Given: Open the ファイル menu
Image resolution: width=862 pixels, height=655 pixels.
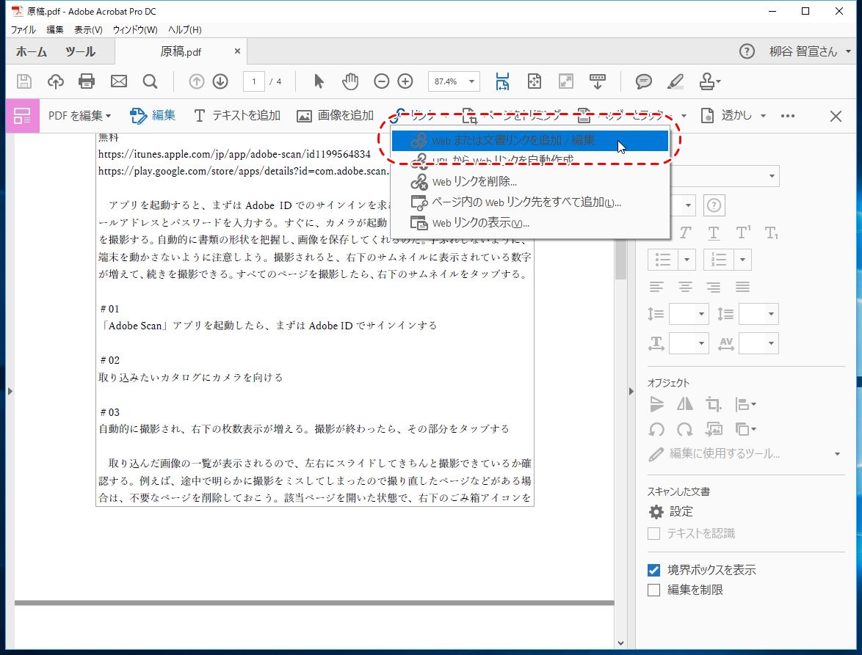Looking at the screenshot, I should point(23,30).
